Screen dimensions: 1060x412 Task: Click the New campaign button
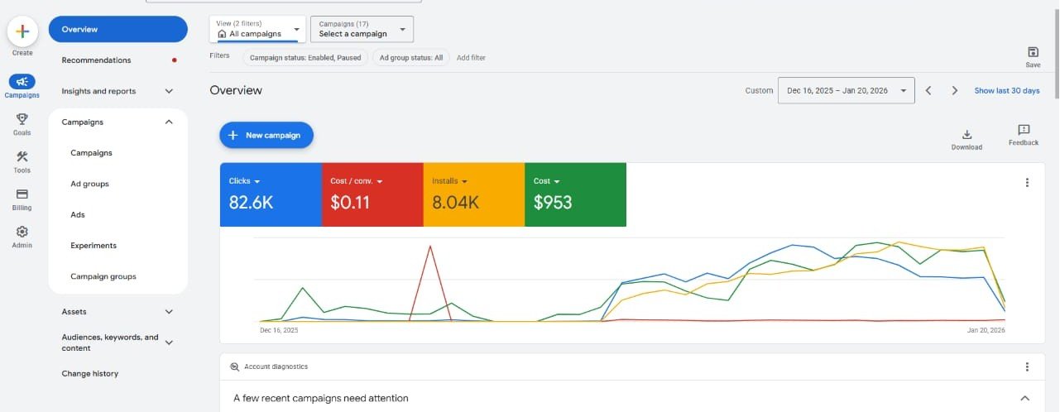tap(266, 135)
